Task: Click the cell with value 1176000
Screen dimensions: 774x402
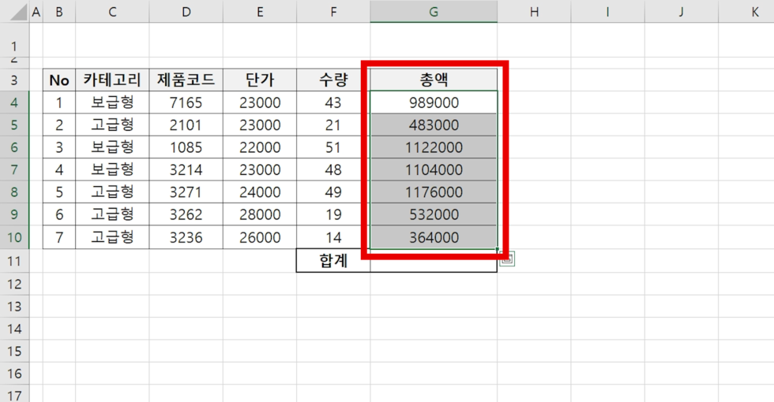Action: (x=434, y=192)
